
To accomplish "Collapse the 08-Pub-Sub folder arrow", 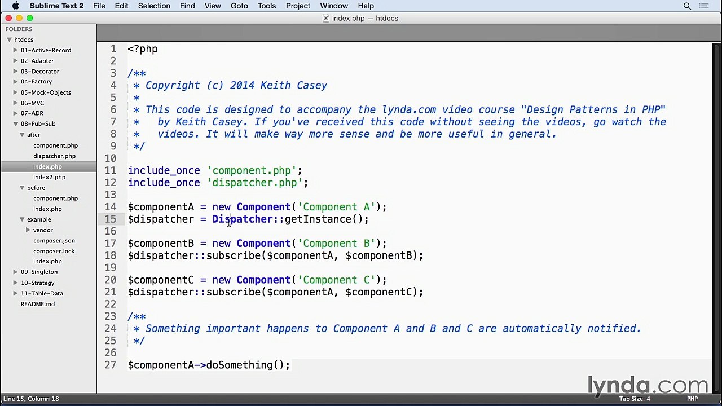I will click(x=16, y=123).
